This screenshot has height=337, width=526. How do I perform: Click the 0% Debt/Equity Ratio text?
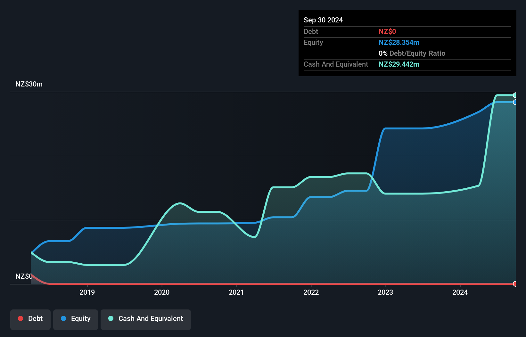click(412, 53)
